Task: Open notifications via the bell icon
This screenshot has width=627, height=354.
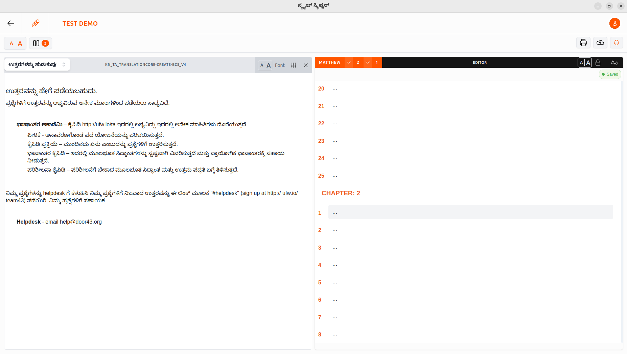Action: [616, 43]
